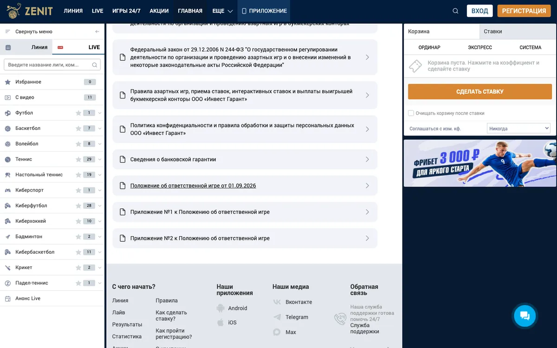Click the Telegram paper plane icon
Viewport: 557px width, 348px height.
(277, 317)
